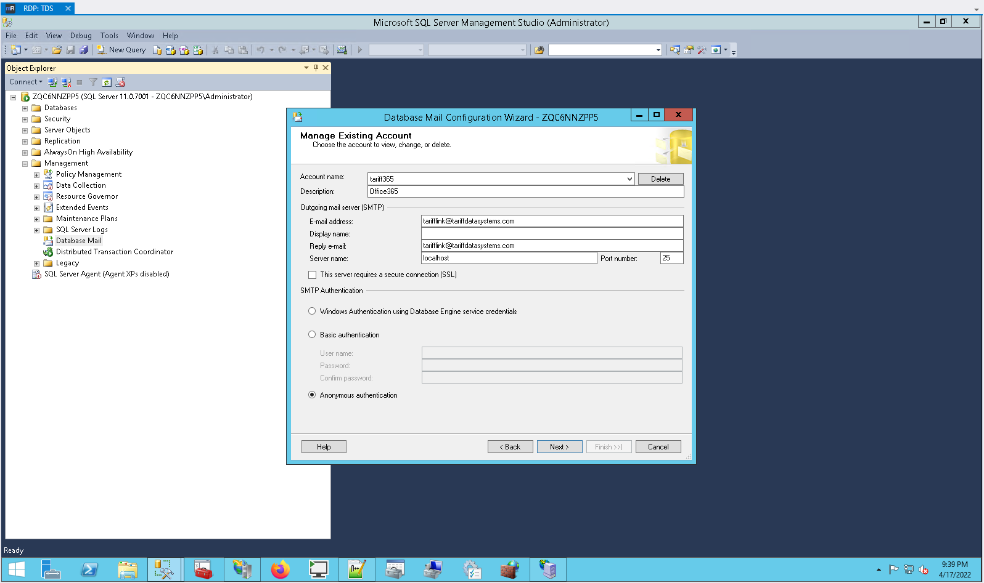Screen dimensions: 984x583
Task: Select Anonymous authentication radio button
Action: [312, 395]
